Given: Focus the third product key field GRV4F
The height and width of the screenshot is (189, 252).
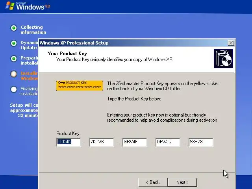Looking at the screenshot, I should [x=135, y=142].
